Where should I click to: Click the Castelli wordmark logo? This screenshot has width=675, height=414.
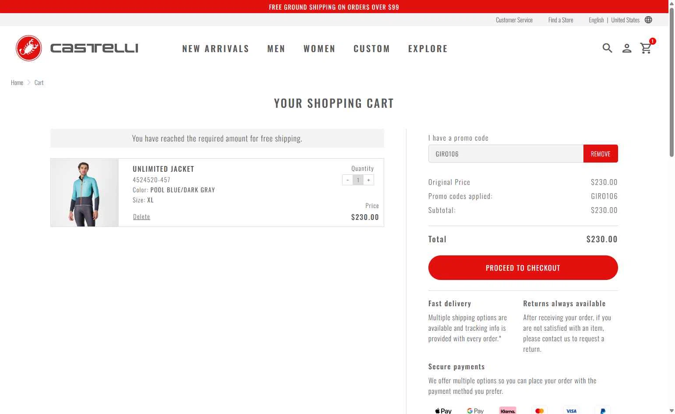pos(94,48)
